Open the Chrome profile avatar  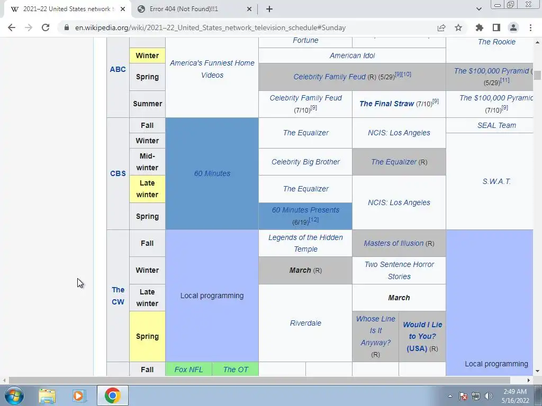coord(513,27)
